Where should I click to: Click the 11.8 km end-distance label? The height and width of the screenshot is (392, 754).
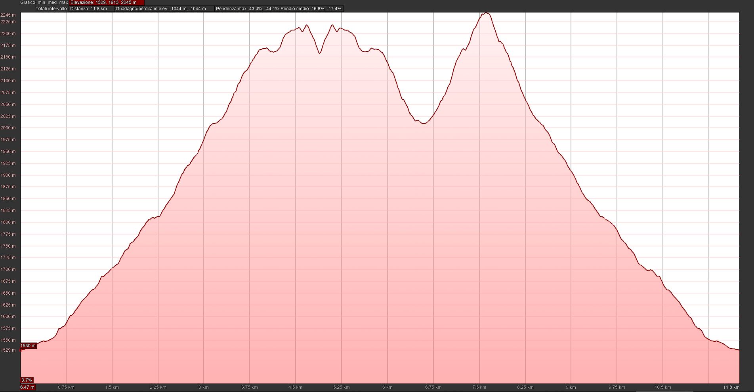click(x=731, y=387)
